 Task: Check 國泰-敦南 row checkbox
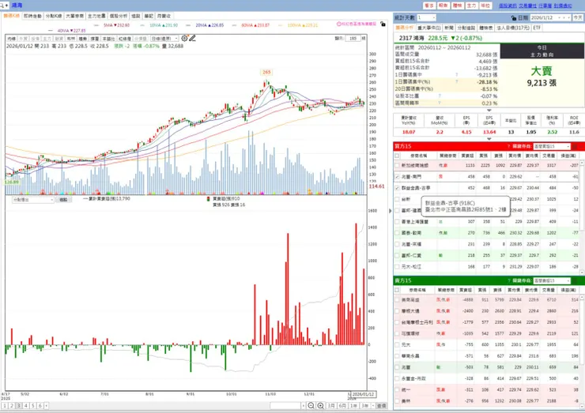click(x=397, y=233)
